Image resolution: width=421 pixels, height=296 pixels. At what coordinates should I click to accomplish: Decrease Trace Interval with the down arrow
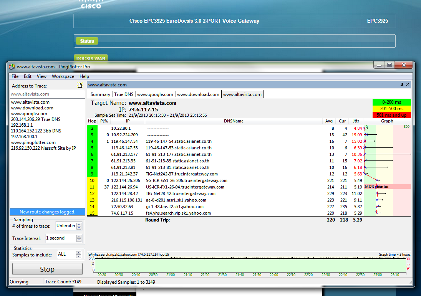tap(79, 240)
